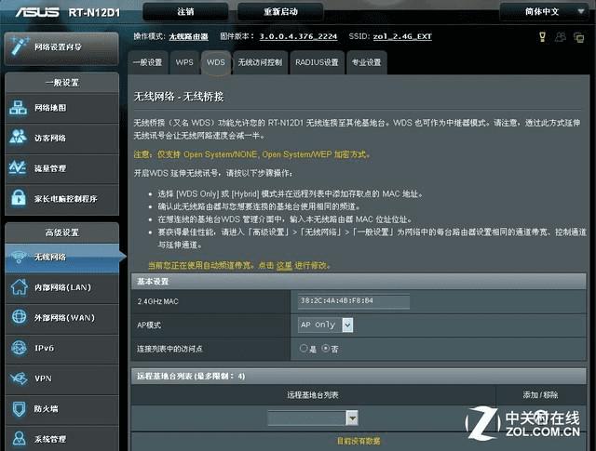Screen dimensions: 596x451
Task: Click the 注销 (Logout) button
Action: [185, 12]
